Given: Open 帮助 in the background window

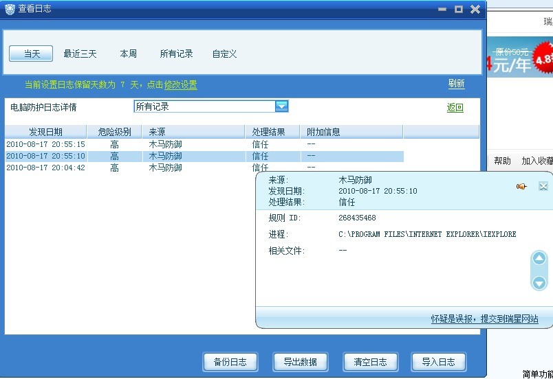Looking at the screenshot, I should coord(502,161).
